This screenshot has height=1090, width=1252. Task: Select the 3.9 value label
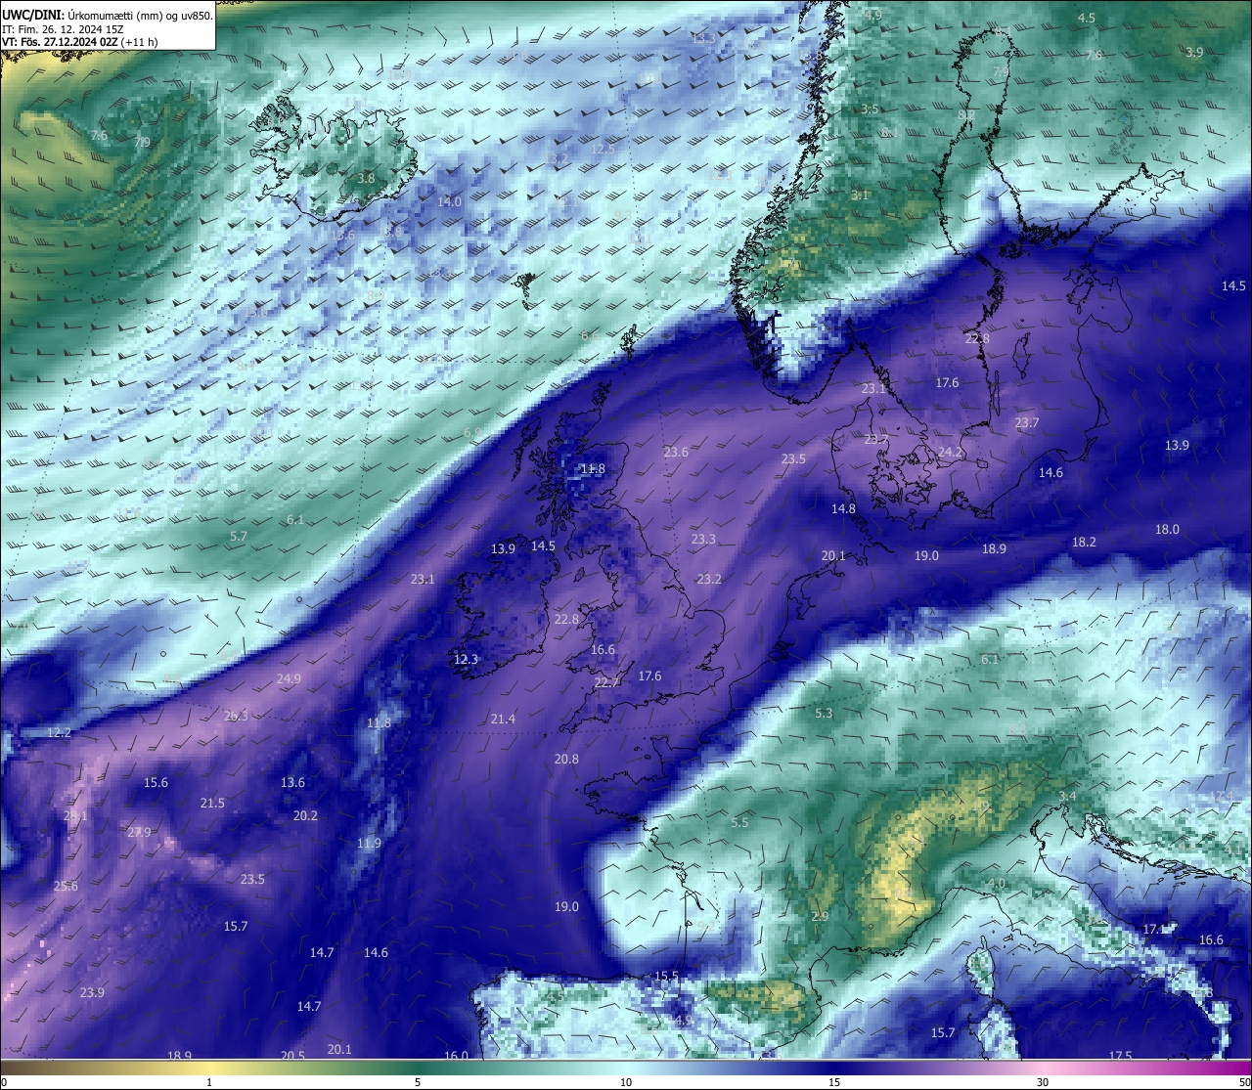[x=1194, y=53]
